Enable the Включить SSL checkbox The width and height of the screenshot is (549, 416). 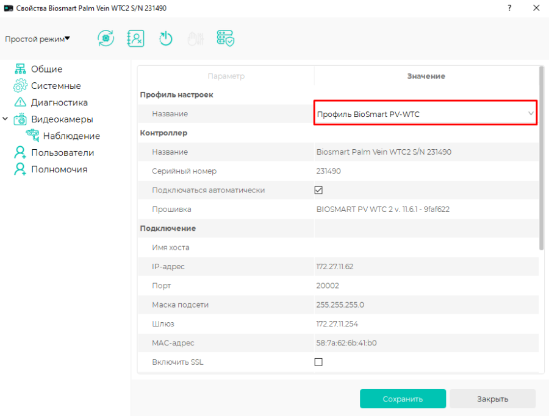coord(318,362)
